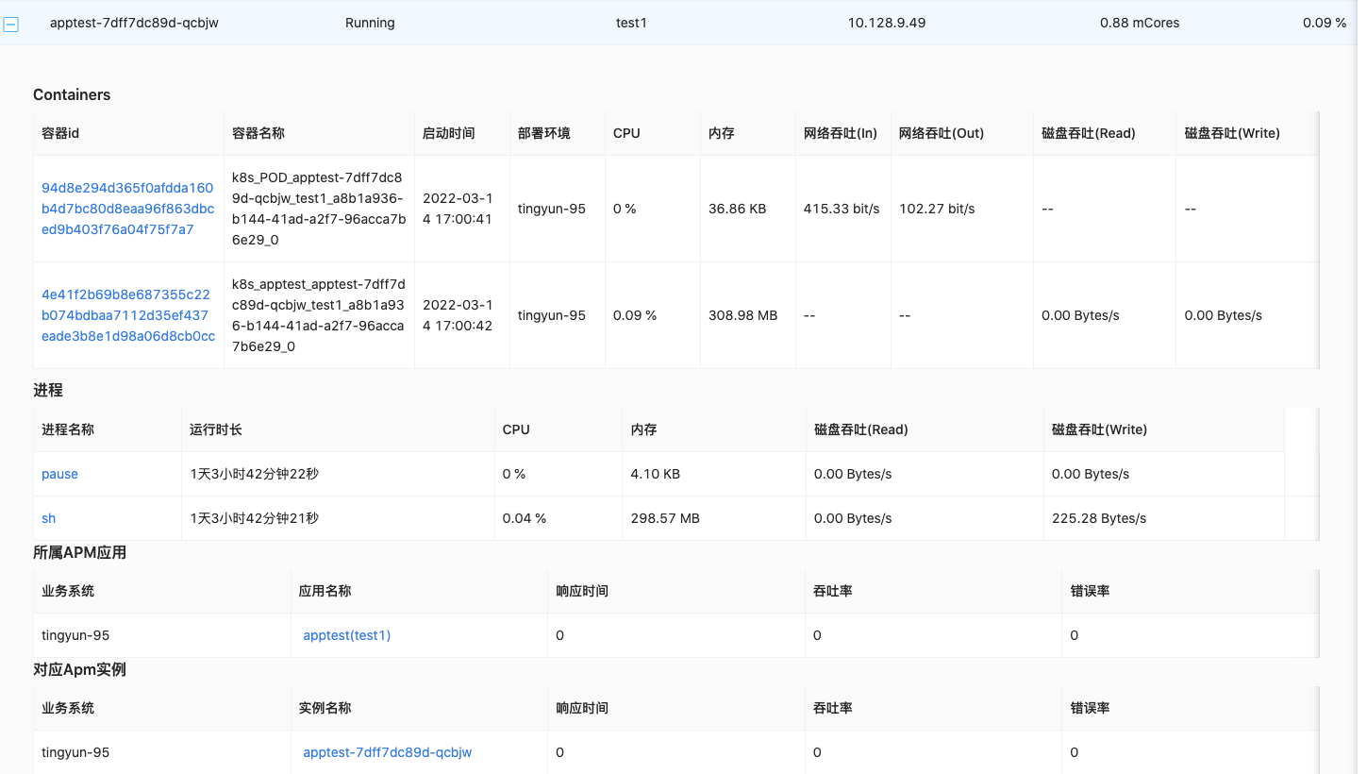Open APM instance apptest-7dff7dc89d-qcbjw link
This screenshot has width=1367, height=774.
click(387, 752)
